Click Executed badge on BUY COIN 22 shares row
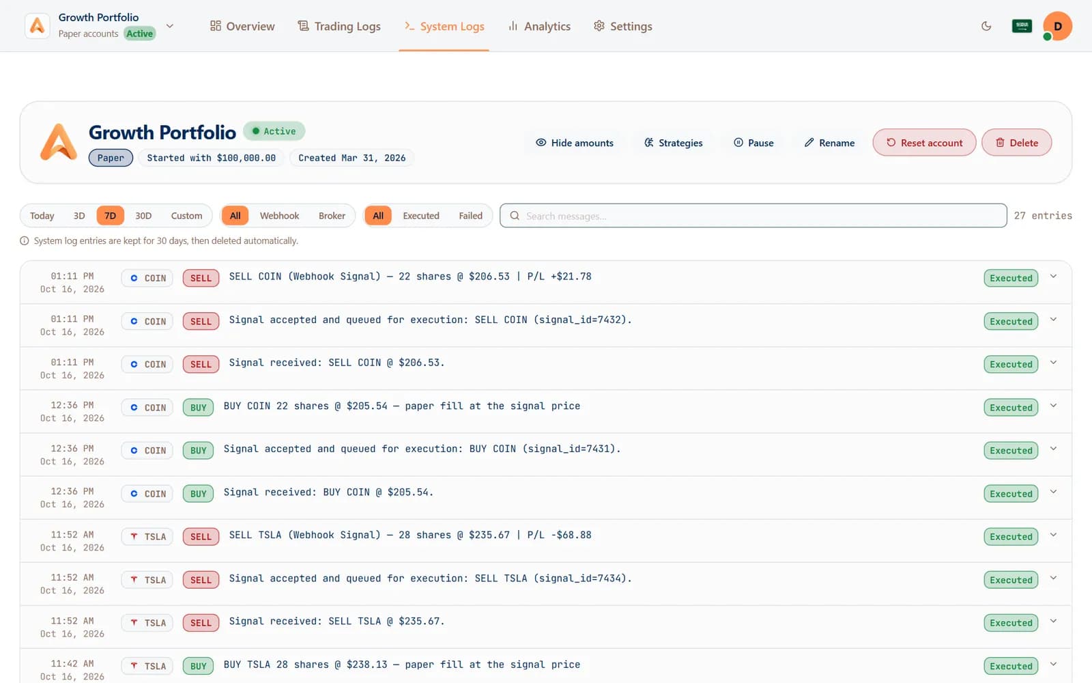This screenshot has height=683, width=1092. [1011, 408]
